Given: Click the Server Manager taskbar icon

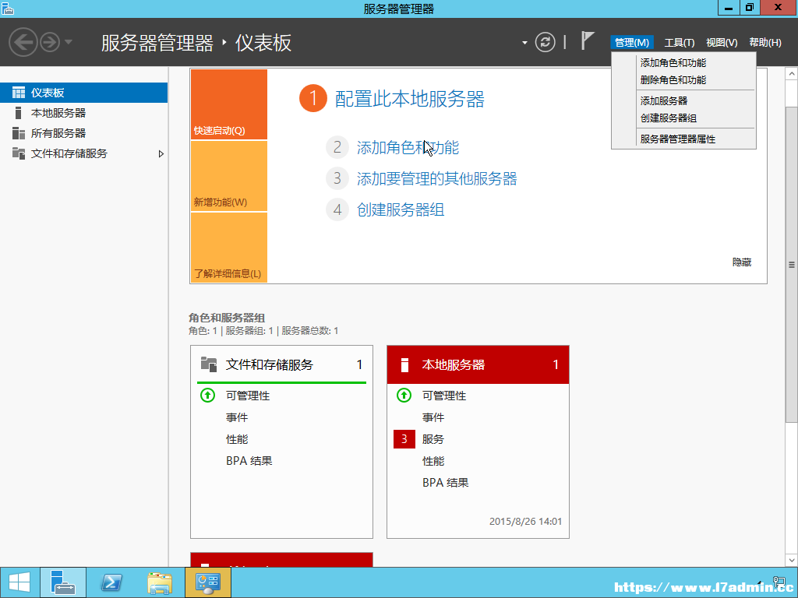Looking at the screenshot, I should 63,582.
